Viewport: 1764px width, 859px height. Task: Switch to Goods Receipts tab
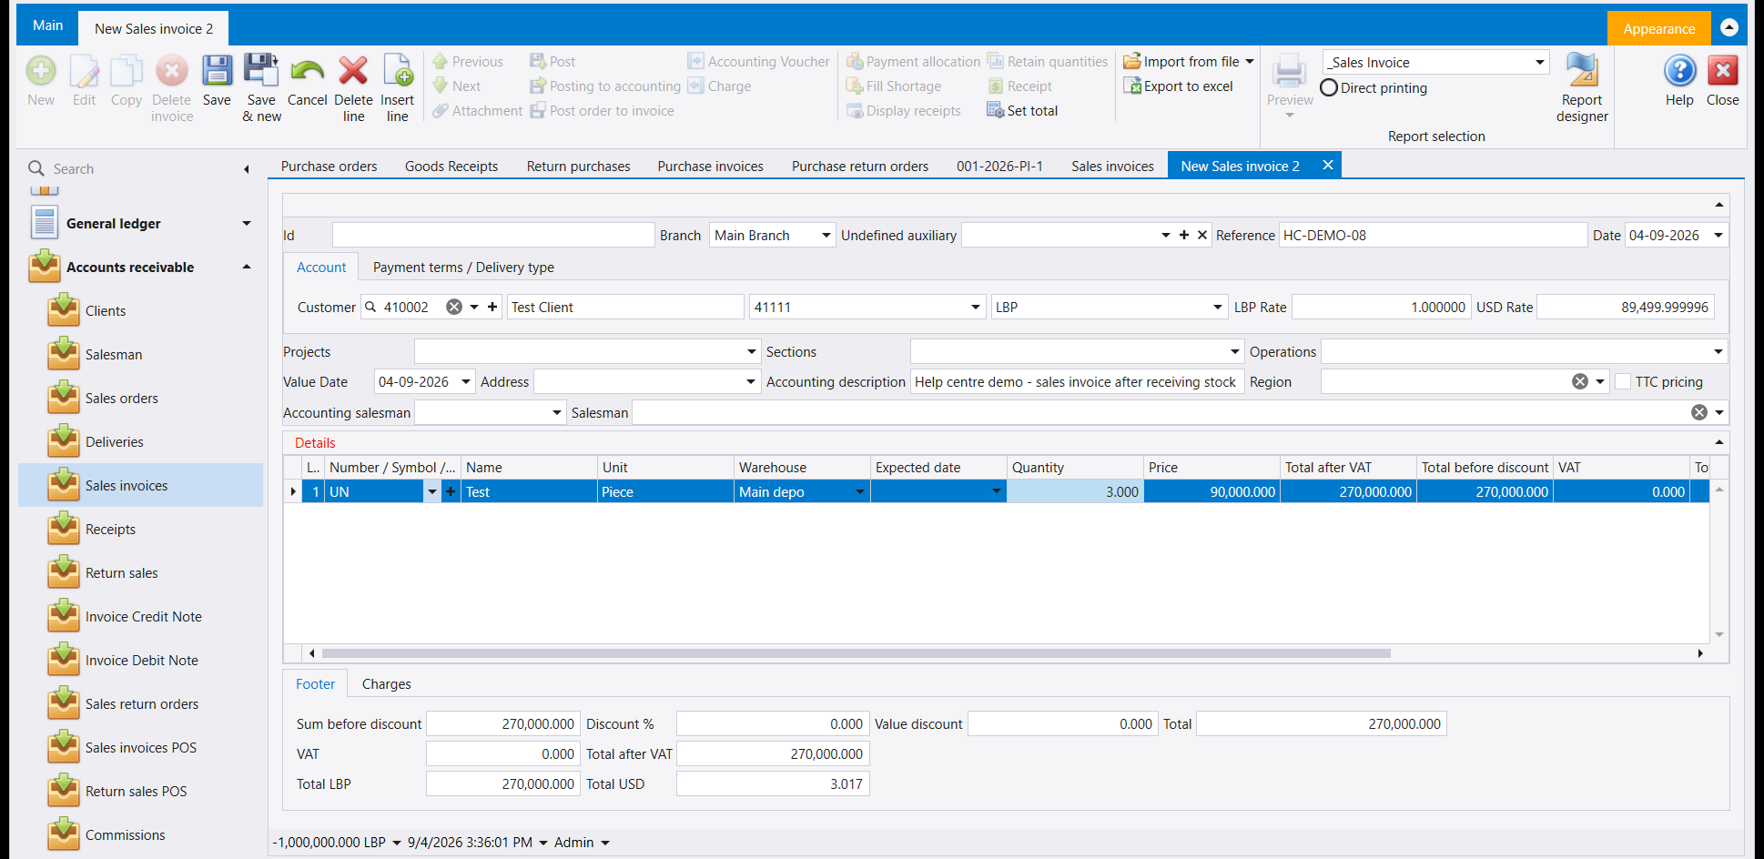[x=451, y=166]
